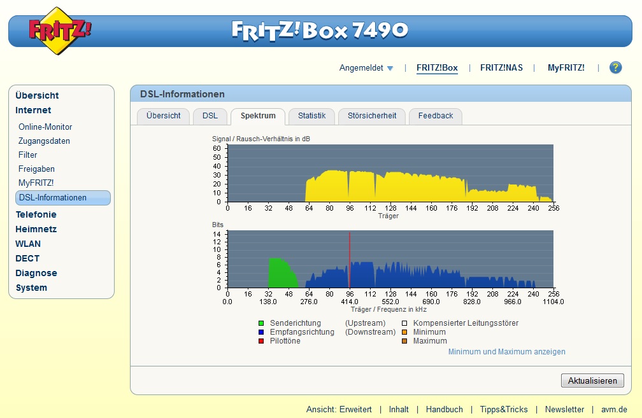Open the help question mark icon
The height and width of the screenshot is (418, 642).
[x=615, y=67]
